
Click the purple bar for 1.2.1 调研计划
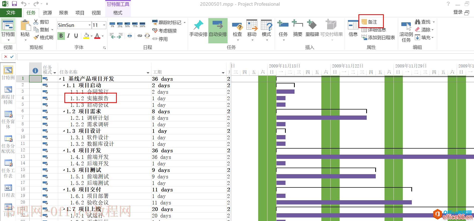tap(321, 118)
